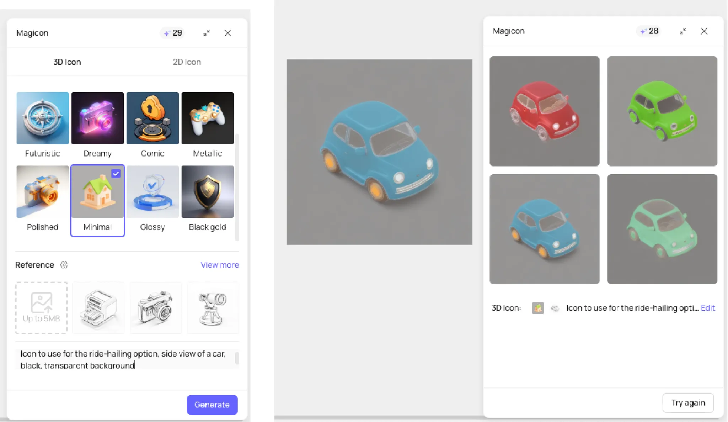Select the bright green car result
728x422 pixels.
click(662, 111)
